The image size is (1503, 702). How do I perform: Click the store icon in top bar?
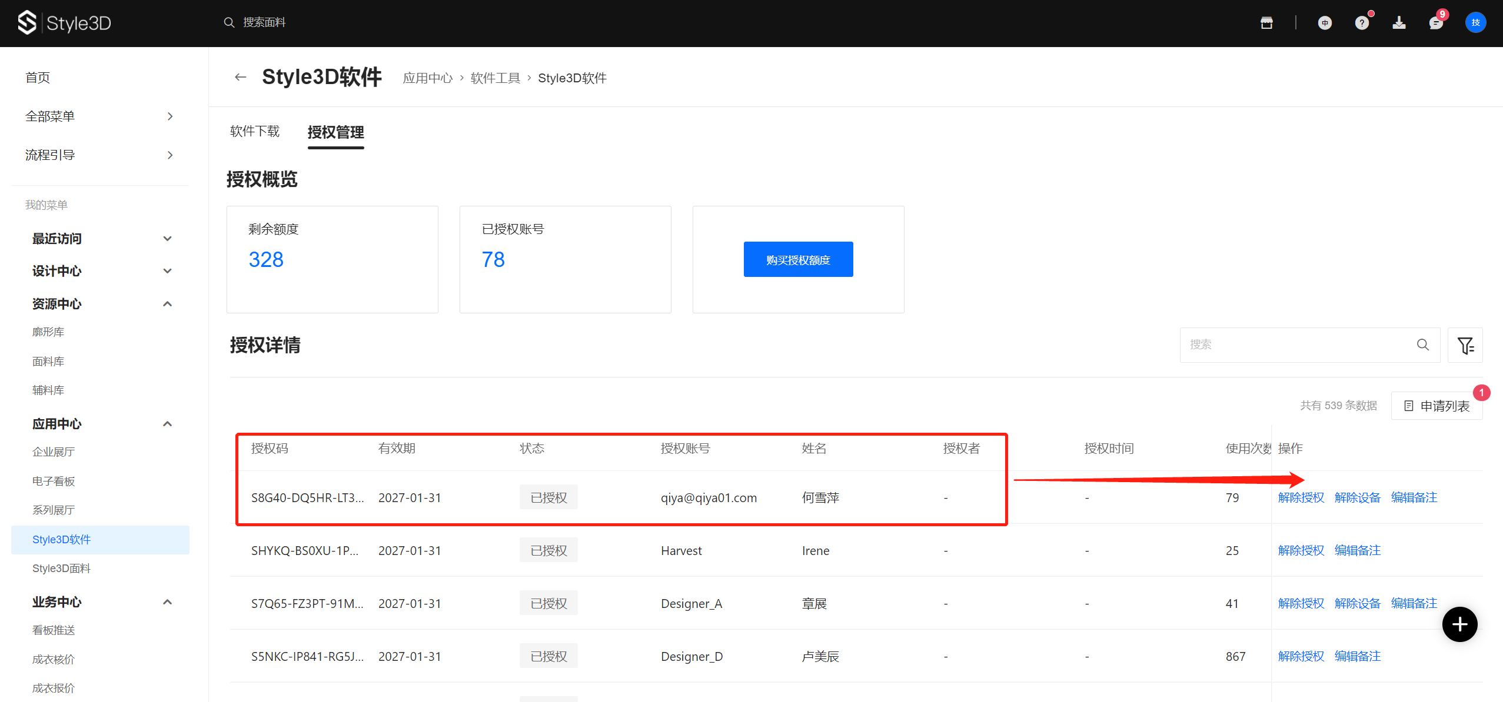(x=1266, y=23)
